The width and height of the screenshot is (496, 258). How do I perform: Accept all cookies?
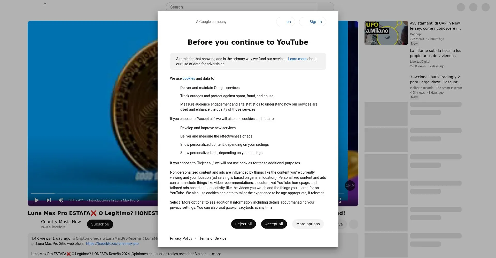click(x=274, y=224)
